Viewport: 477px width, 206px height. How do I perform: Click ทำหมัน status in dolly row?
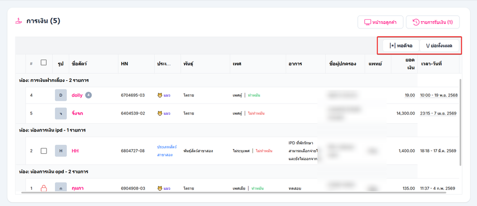[254, 95]
